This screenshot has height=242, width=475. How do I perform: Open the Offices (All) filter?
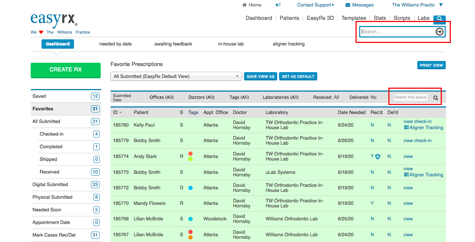(x=162, y=97)
